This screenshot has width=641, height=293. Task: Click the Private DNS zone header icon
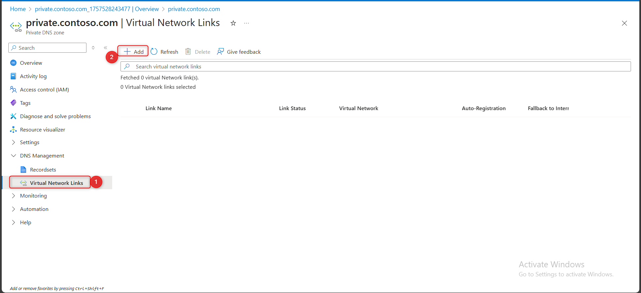[16, 27]
